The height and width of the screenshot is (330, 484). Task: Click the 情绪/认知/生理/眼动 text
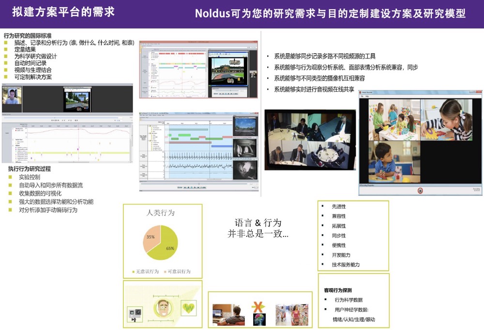pos(354,319)
